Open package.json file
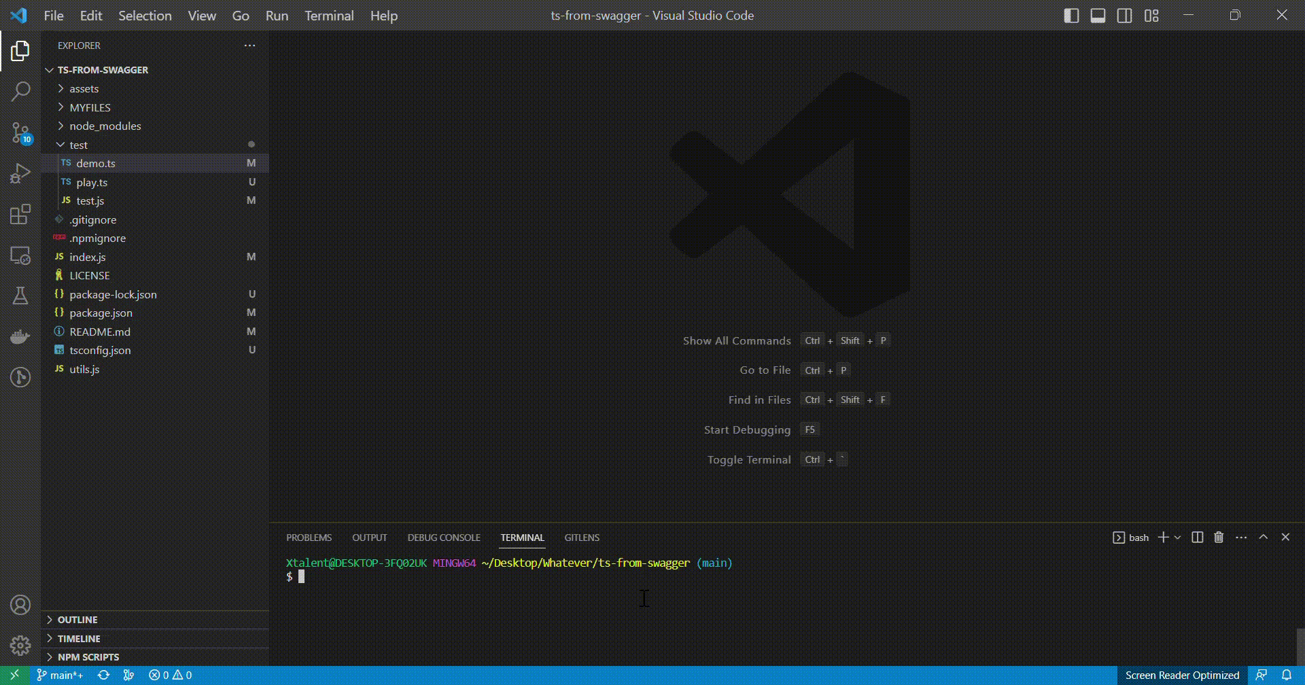The height and width of the screenshot is (685, 1305). point(156,313)
